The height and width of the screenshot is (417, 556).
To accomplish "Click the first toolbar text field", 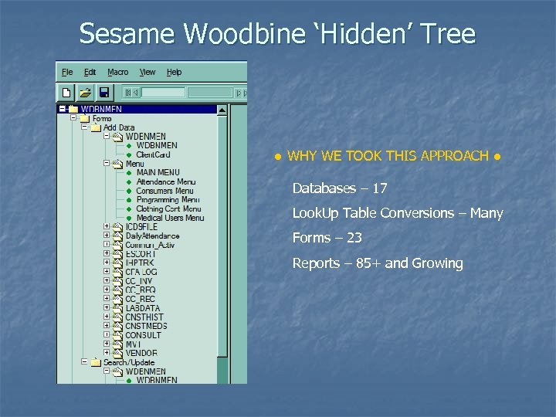I will (x=163, y=93).
